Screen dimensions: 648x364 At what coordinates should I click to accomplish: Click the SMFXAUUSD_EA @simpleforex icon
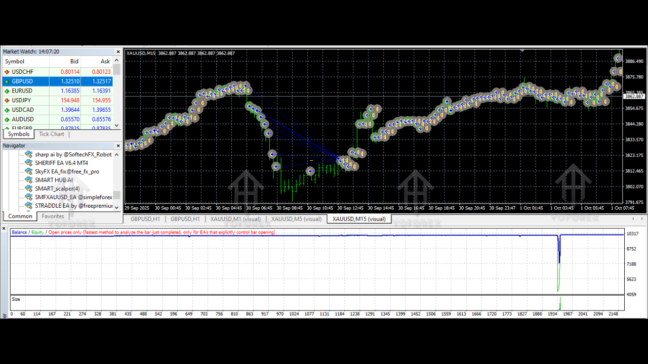(28, 197)
